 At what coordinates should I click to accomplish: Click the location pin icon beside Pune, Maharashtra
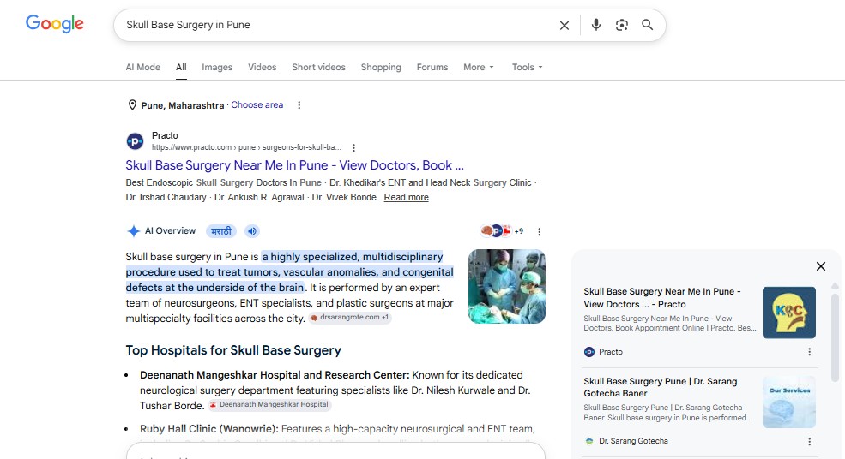tap(132, 105)
